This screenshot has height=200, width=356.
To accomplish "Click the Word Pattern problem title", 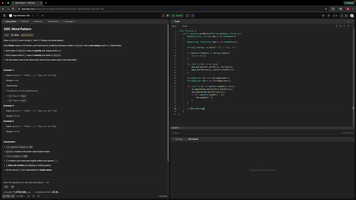I will point(17,29).
